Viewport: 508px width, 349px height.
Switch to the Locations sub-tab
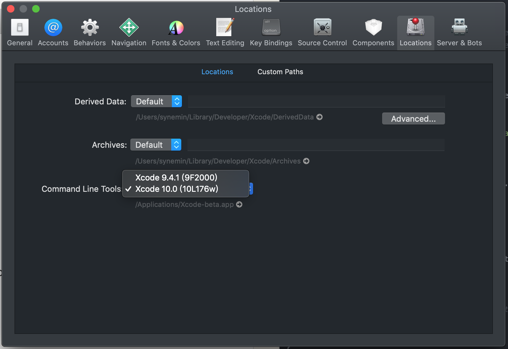[217, 72]
